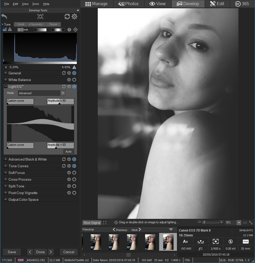Open the Develop Tools panel dropdown arrow
Screen dimensions: 255x263
tap(78, 10)
